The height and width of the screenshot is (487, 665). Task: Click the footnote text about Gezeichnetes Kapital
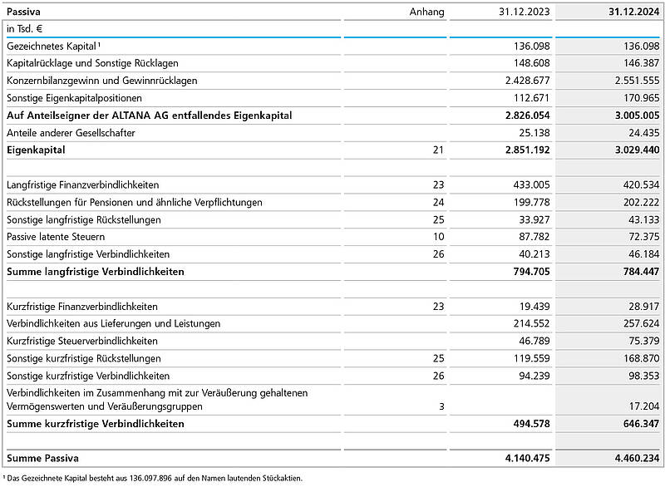[x=154, y=478]
